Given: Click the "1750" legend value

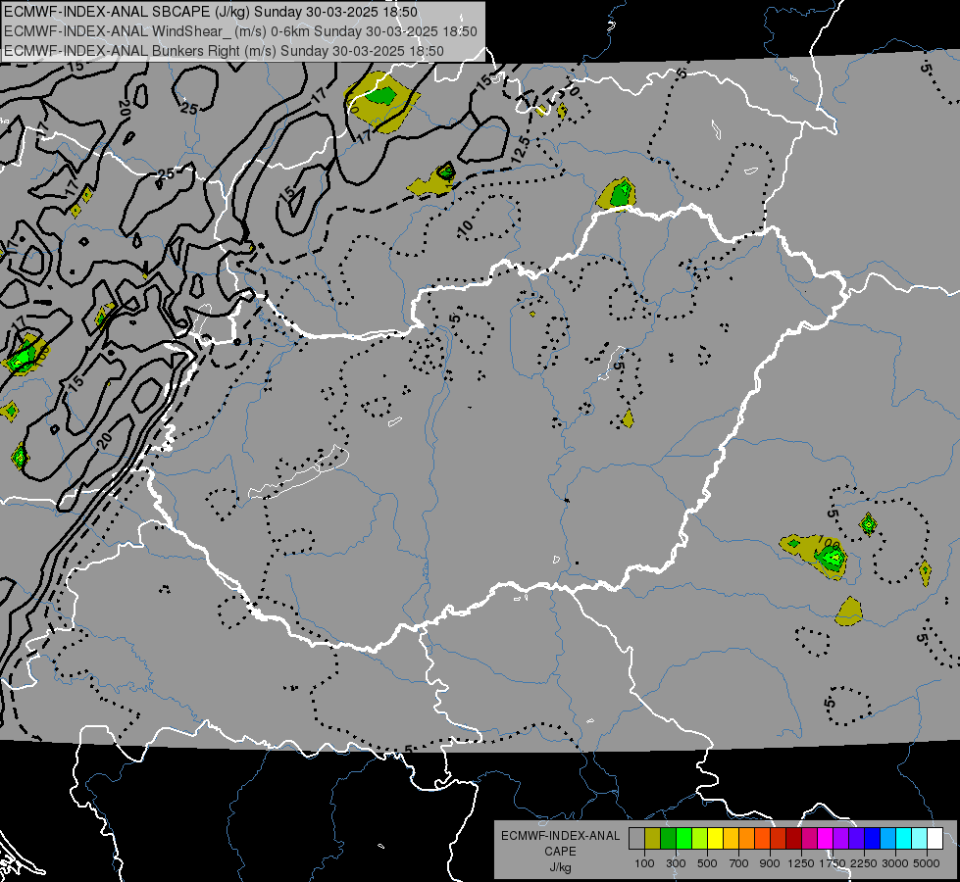Looking at the screenshot, I should tap(833, 863).
